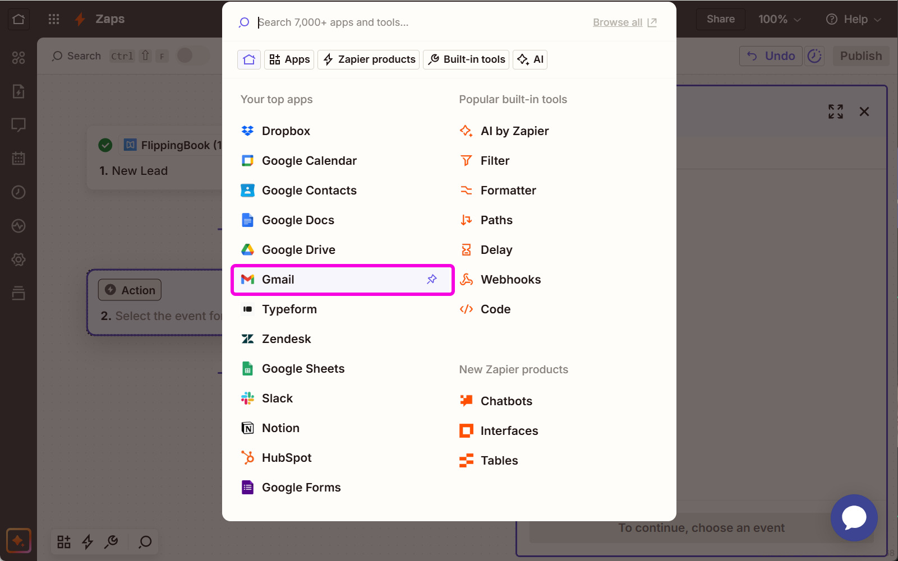This screenshot has width=898, height=561.
Task: Open the status activity icon in sidebar
Action: (19, 226)
